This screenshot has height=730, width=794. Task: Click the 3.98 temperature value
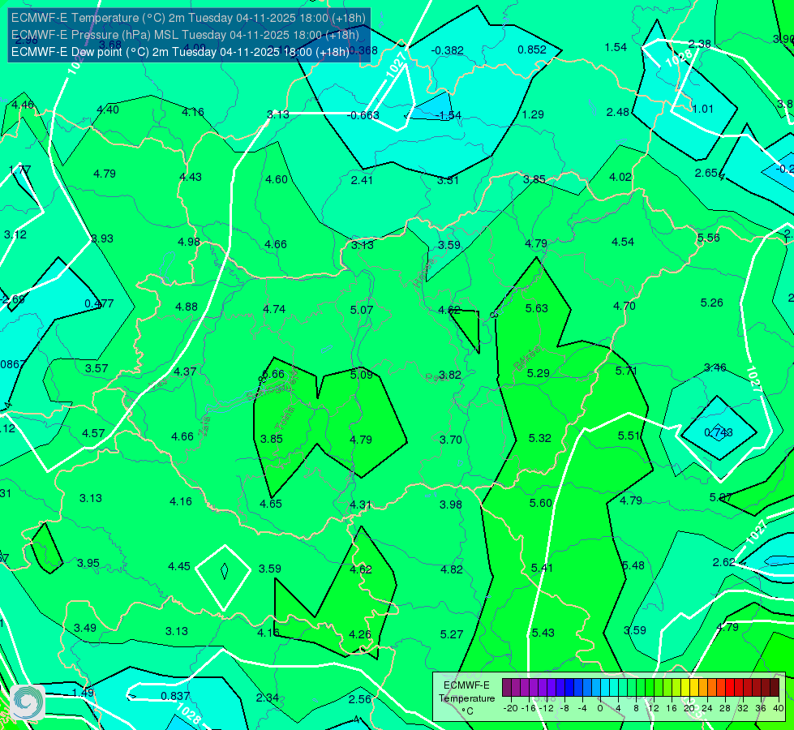click(x=451, y=505)
